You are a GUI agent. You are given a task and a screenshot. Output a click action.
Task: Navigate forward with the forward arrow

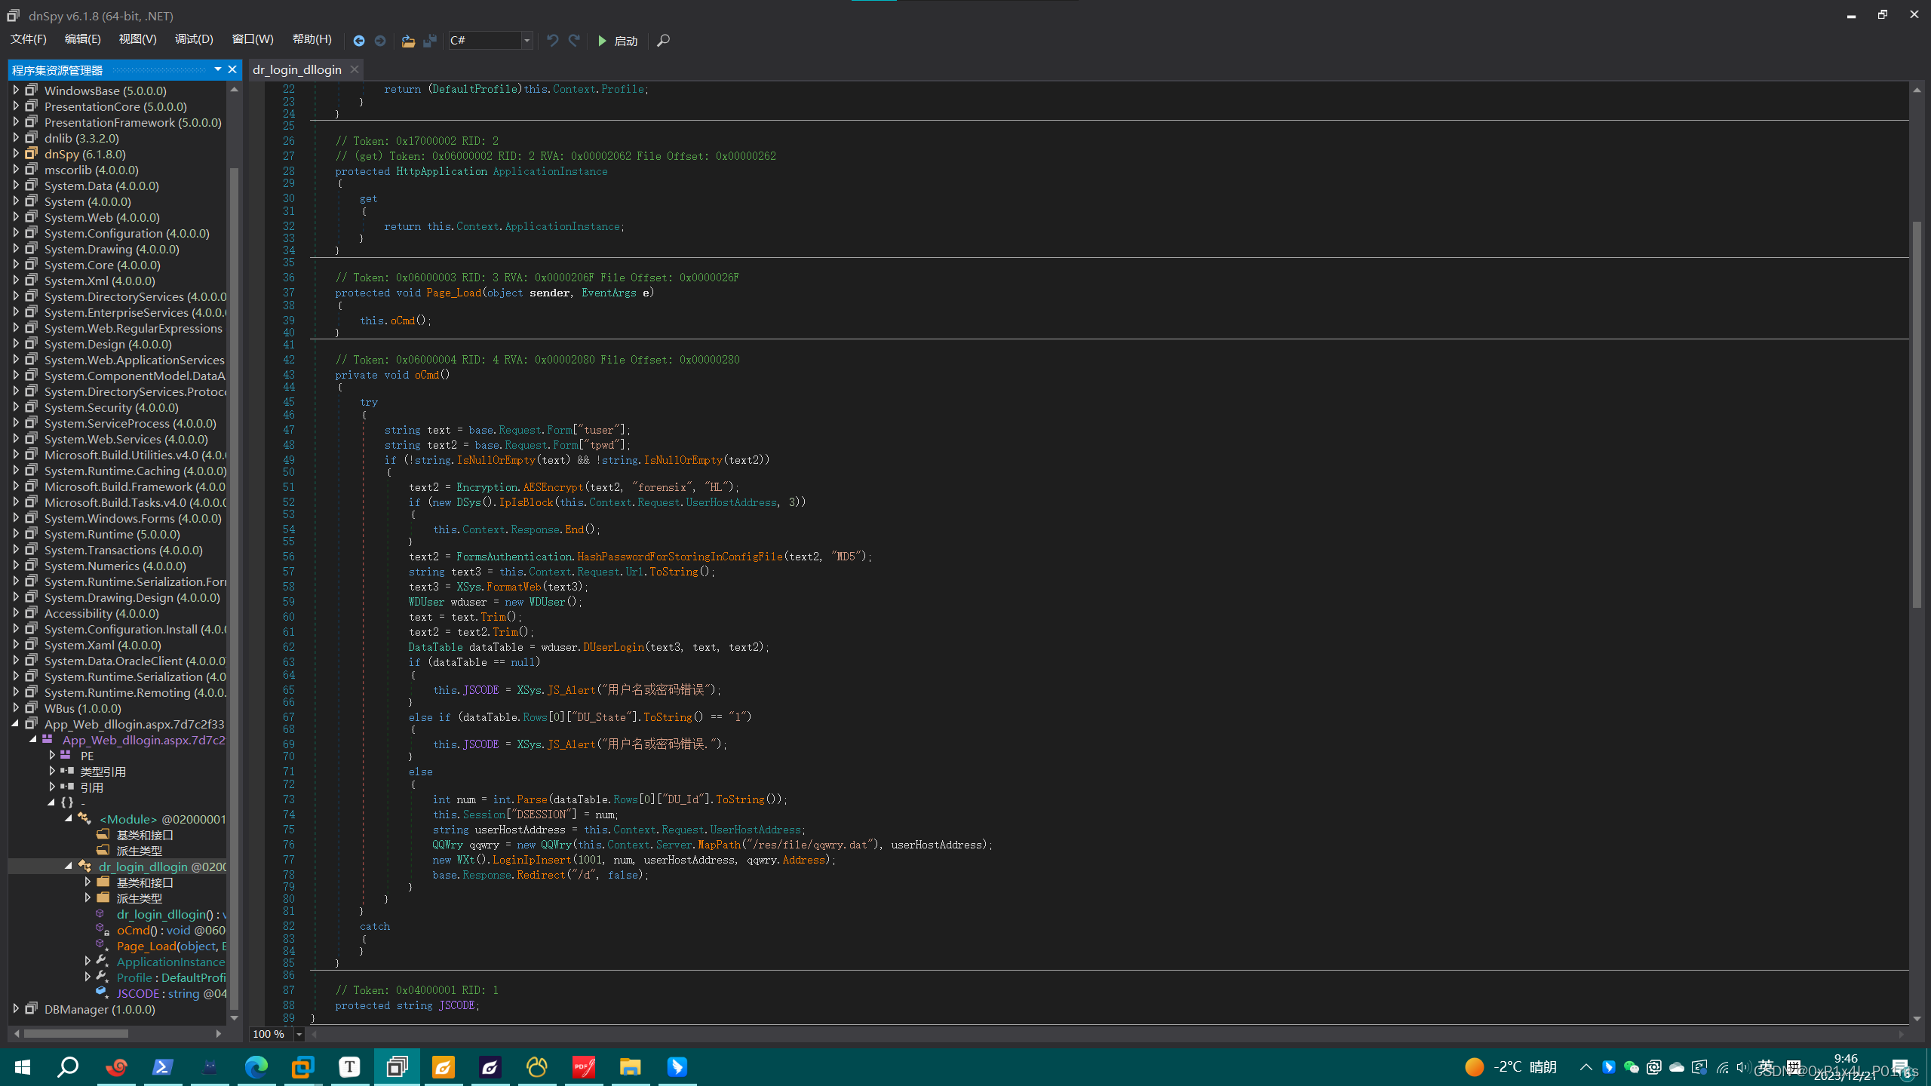click(x=380, y=41)
